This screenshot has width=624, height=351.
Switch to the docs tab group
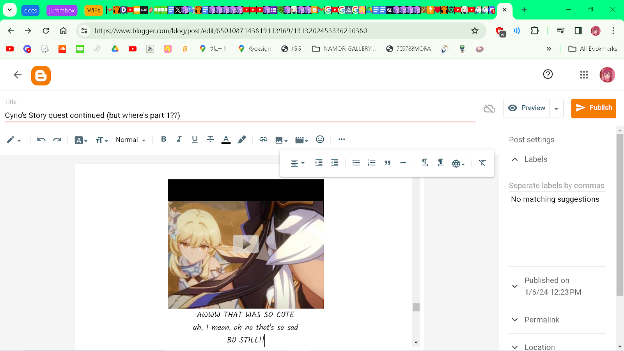click(30, 10)
